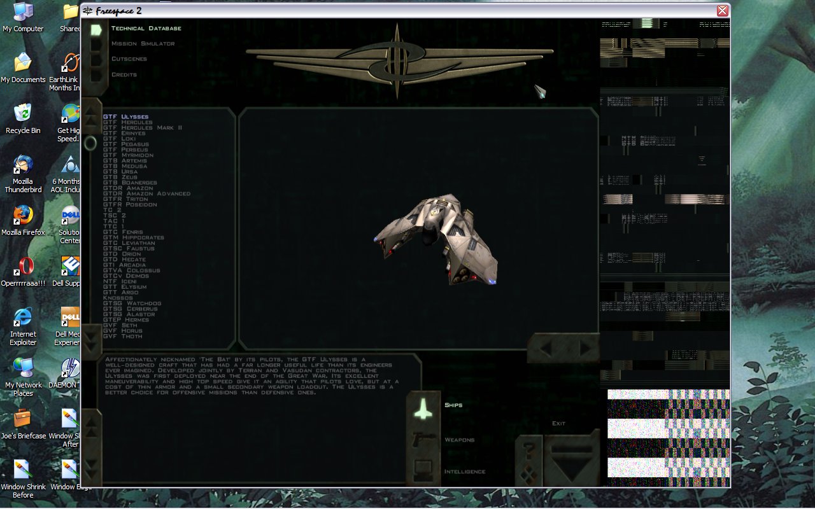The image size is (815, 509).
Task: Show the next ship using the right arrow
Action: point(584,348)
